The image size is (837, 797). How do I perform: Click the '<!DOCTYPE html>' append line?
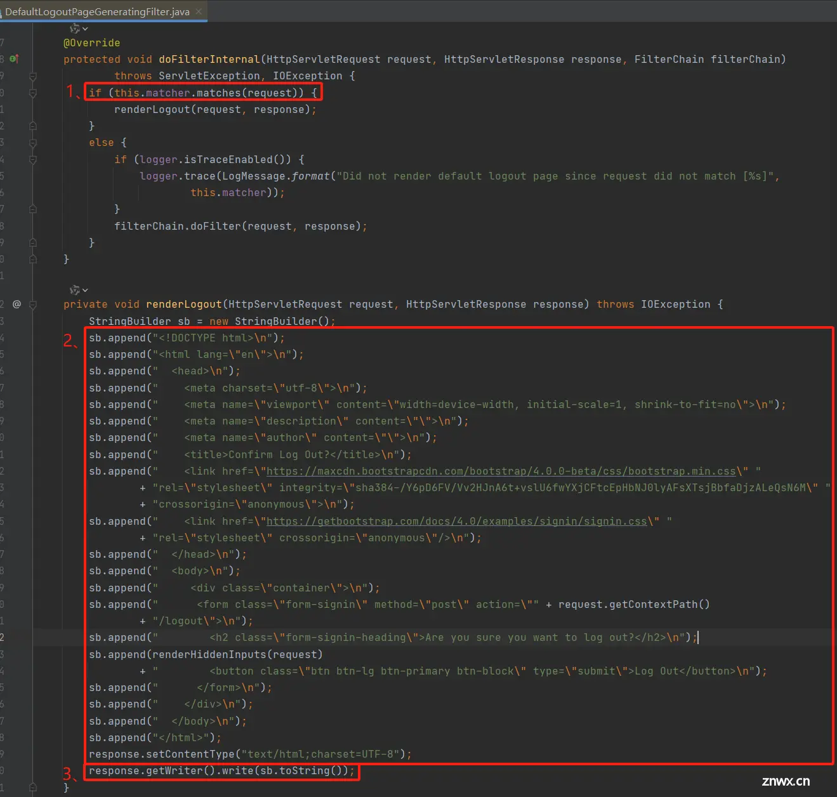pos(187,338)
